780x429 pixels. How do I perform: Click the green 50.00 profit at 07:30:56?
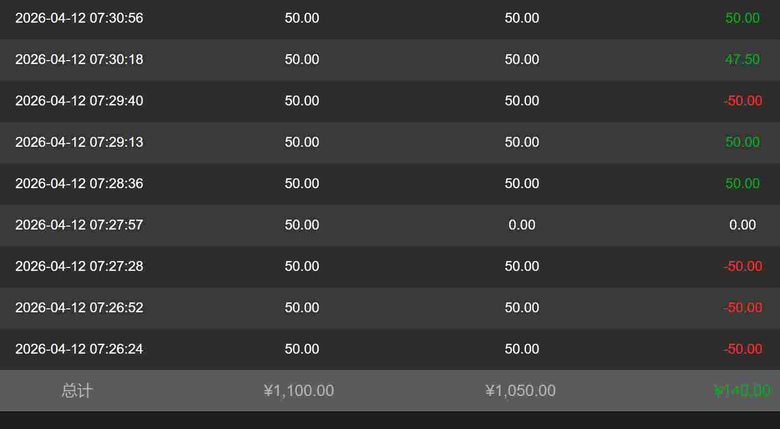pyautogui.click(x=742, y=18)
